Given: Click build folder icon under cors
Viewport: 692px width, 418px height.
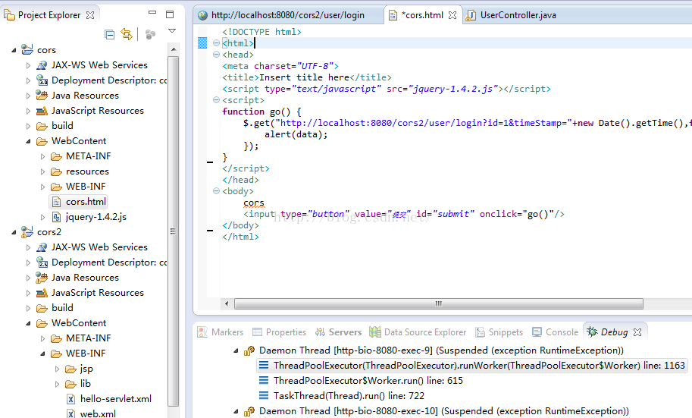Looking at the screenshot, I should pyautogui.click(x=42, y=126).
